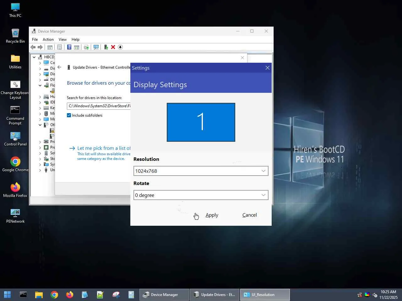Open the Action menu in Device Manager

[x=48, y=40]
